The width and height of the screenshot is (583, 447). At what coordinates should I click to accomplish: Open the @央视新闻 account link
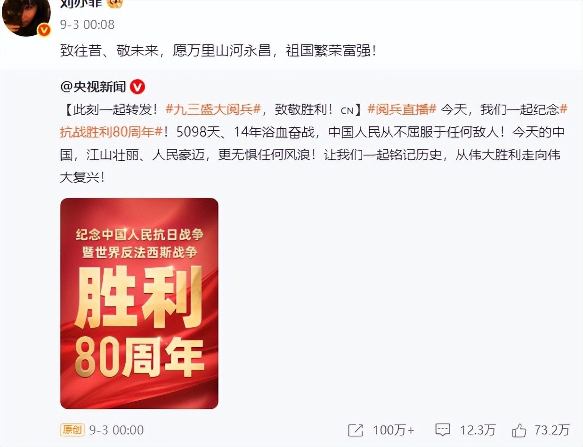tap(93, 87)
